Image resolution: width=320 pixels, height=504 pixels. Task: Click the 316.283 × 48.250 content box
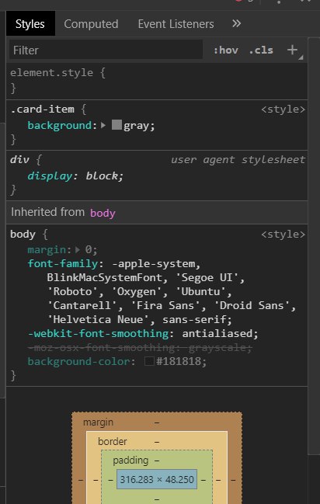point(157,479)
